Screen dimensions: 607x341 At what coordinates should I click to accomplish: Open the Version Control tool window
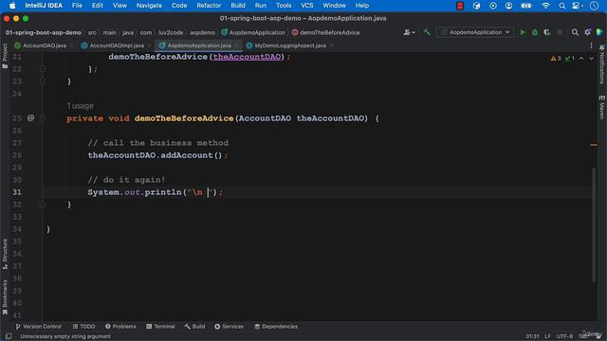click(38, 327)
